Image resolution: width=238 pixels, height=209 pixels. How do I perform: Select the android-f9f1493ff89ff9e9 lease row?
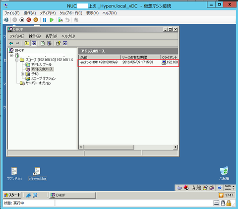tap(128, 63)
